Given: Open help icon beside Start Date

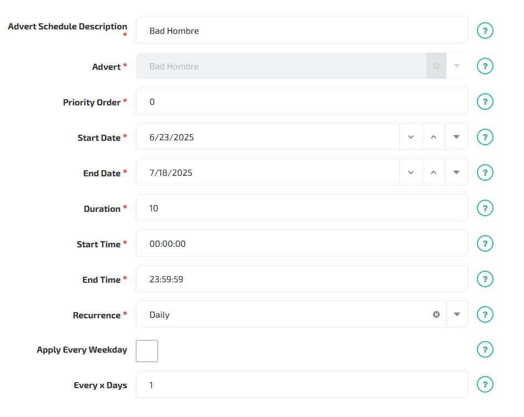Looking at the screenshot, I should 485,137.
